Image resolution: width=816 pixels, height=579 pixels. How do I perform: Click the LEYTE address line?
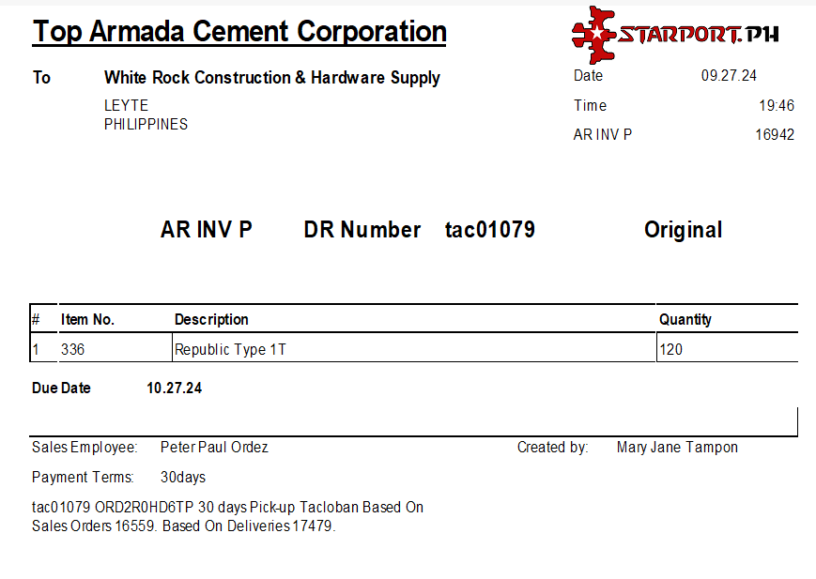[126, 106]
